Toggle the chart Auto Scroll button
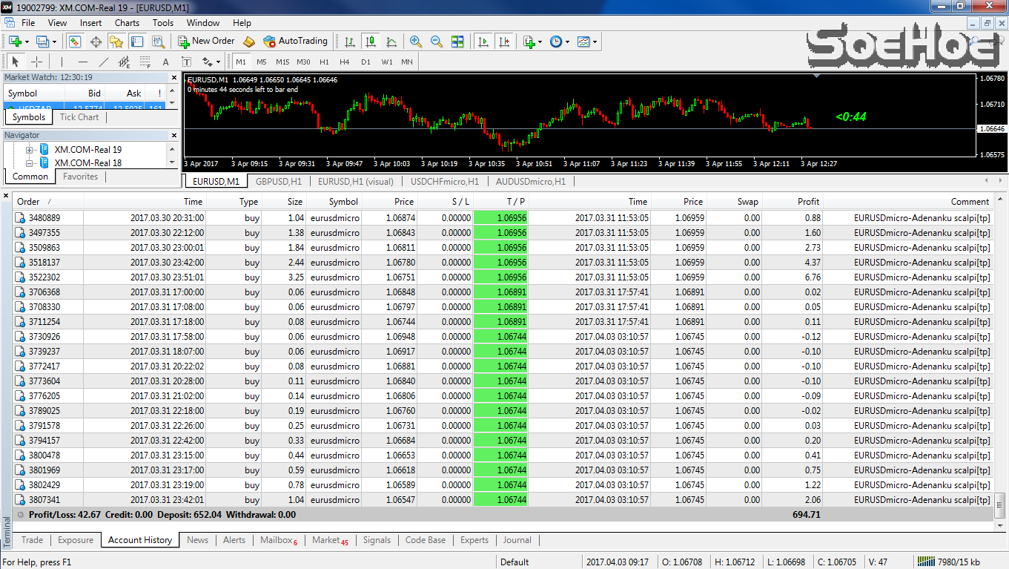This screenshot has height=569, width=1009. point(483,42)
